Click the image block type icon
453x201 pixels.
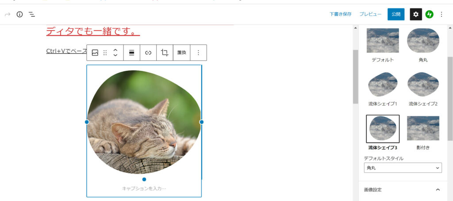(x=95, y=53)
